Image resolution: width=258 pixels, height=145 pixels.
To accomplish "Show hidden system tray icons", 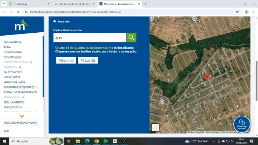I will (x=214, y=141).
